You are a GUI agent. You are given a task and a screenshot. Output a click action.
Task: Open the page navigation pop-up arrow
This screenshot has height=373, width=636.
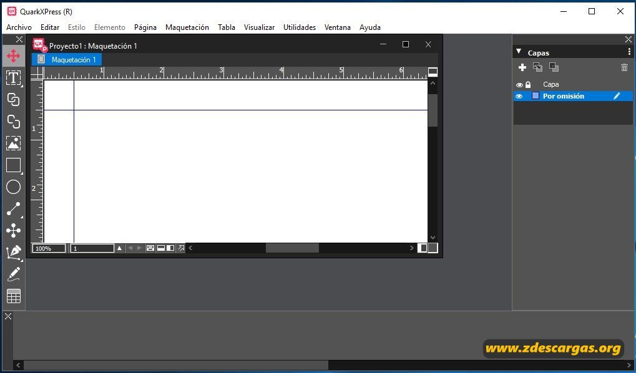point(119,248)
